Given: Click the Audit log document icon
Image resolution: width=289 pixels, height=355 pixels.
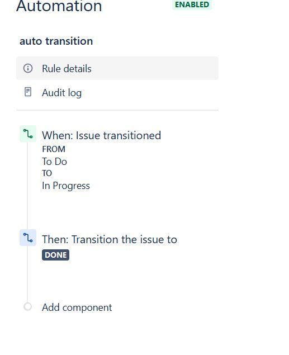Looking at the screenshot, I should point(28,92).
